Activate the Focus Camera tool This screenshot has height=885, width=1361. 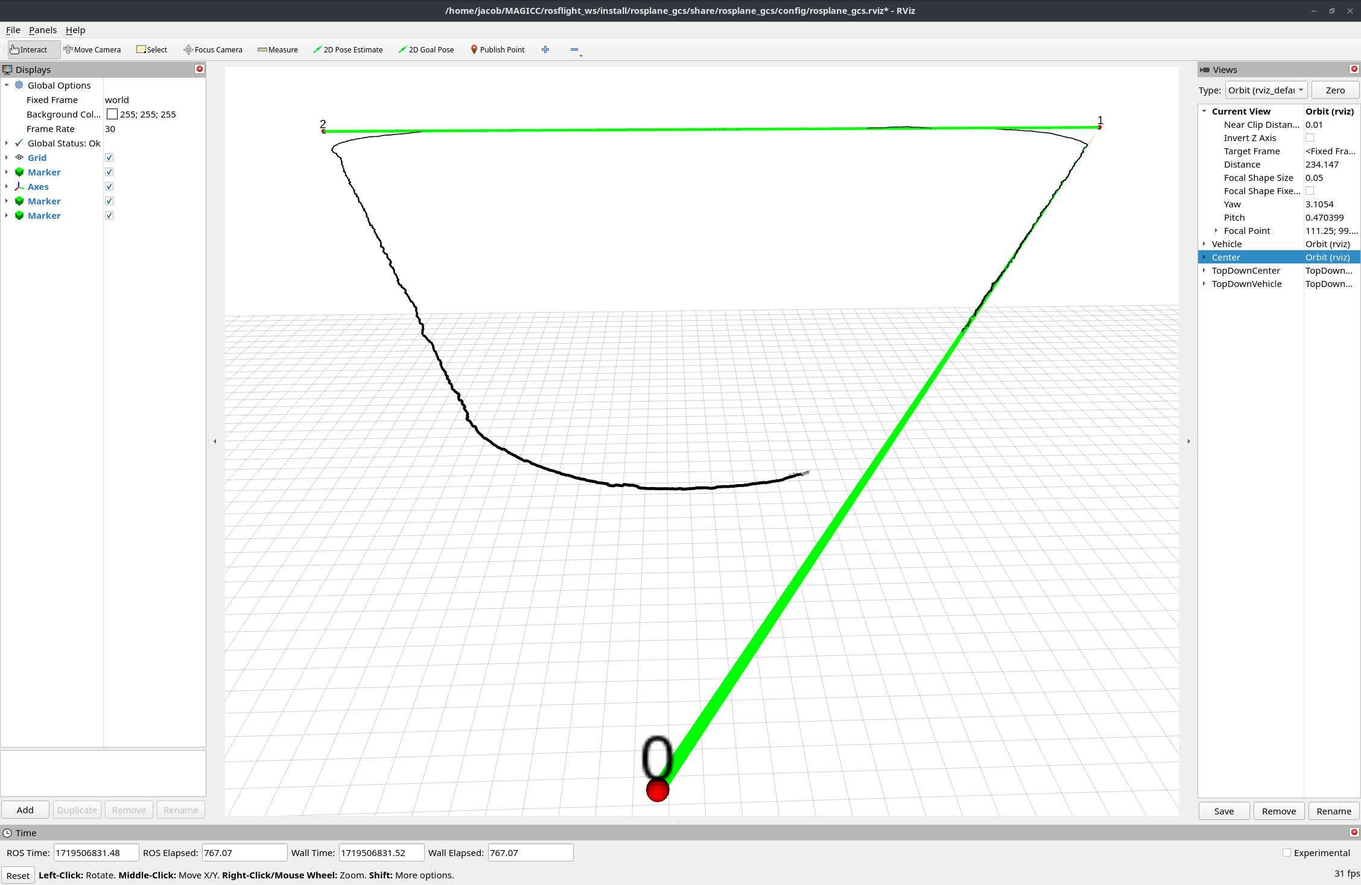coord(212,49)
